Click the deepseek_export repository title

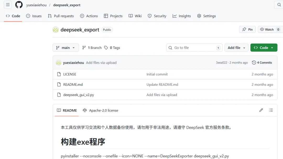[80, 30]
